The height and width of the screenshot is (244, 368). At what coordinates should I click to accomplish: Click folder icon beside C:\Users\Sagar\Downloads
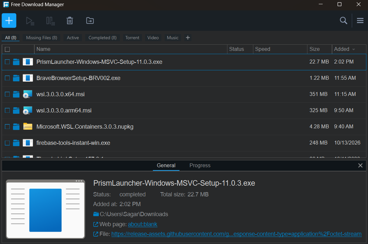pos(96,214)
